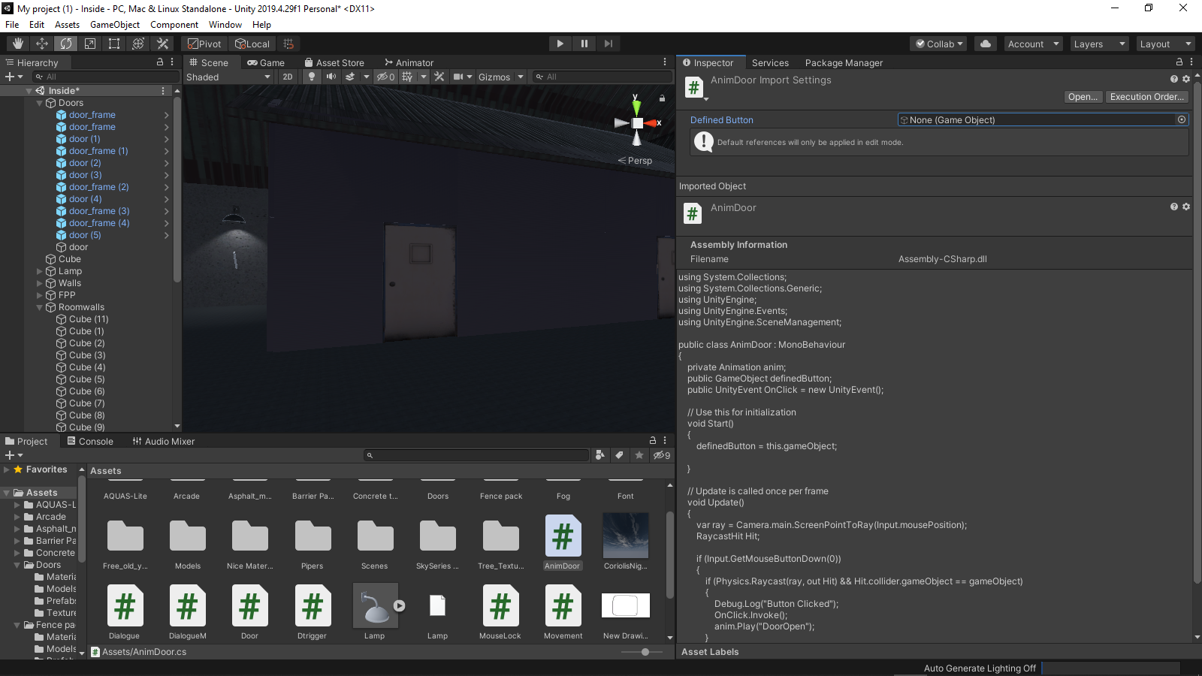
Task: Start Play mode with the Play button
Action: coord(560,44)
